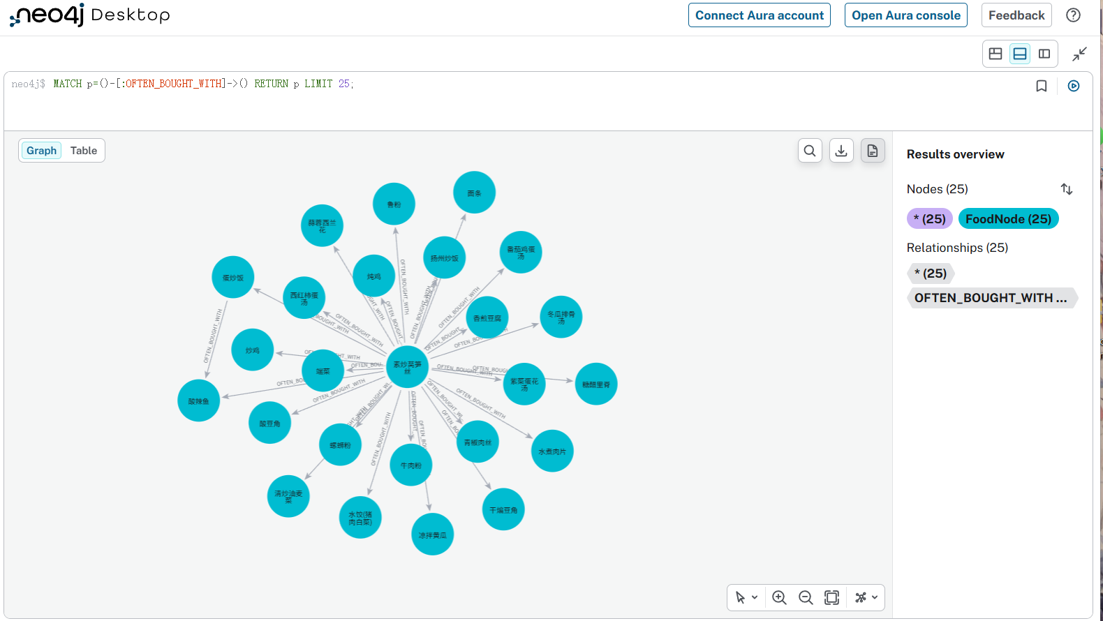Screen dimensions: 1103x621
Task: Select the 牛肉粉 node
Action: coord(410,465)
